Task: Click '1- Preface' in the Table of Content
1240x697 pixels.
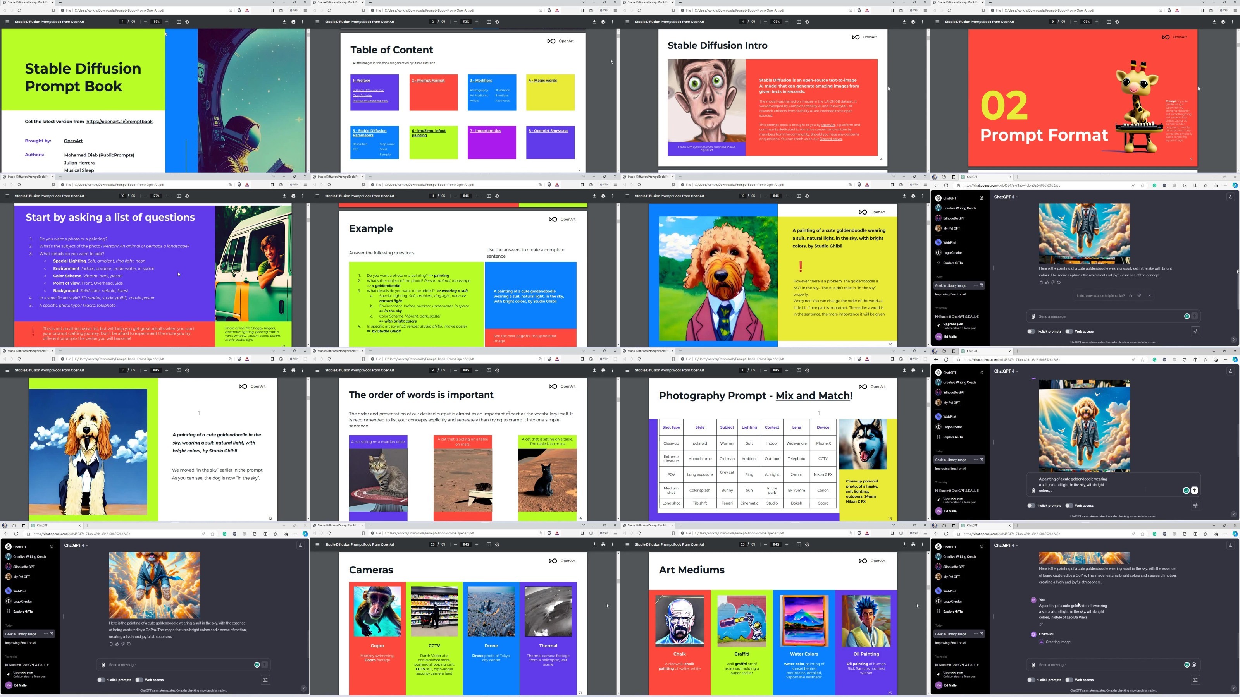Action: (x=361, y=80)
